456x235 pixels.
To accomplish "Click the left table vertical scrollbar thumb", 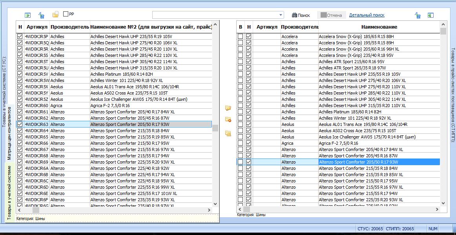I will click(215, 128).
